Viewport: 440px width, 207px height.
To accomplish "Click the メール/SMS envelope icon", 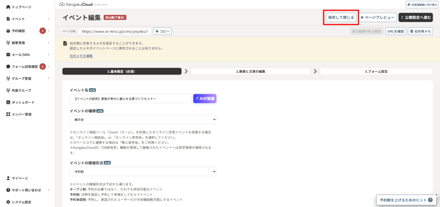I will (x=8, y=55).
